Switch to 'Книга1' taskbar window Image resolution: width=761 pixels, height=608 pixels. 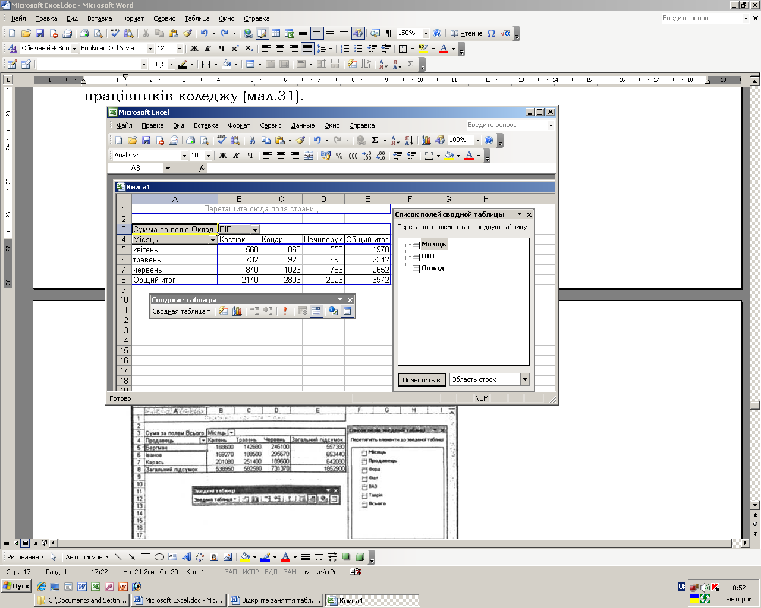click(372, 600)
